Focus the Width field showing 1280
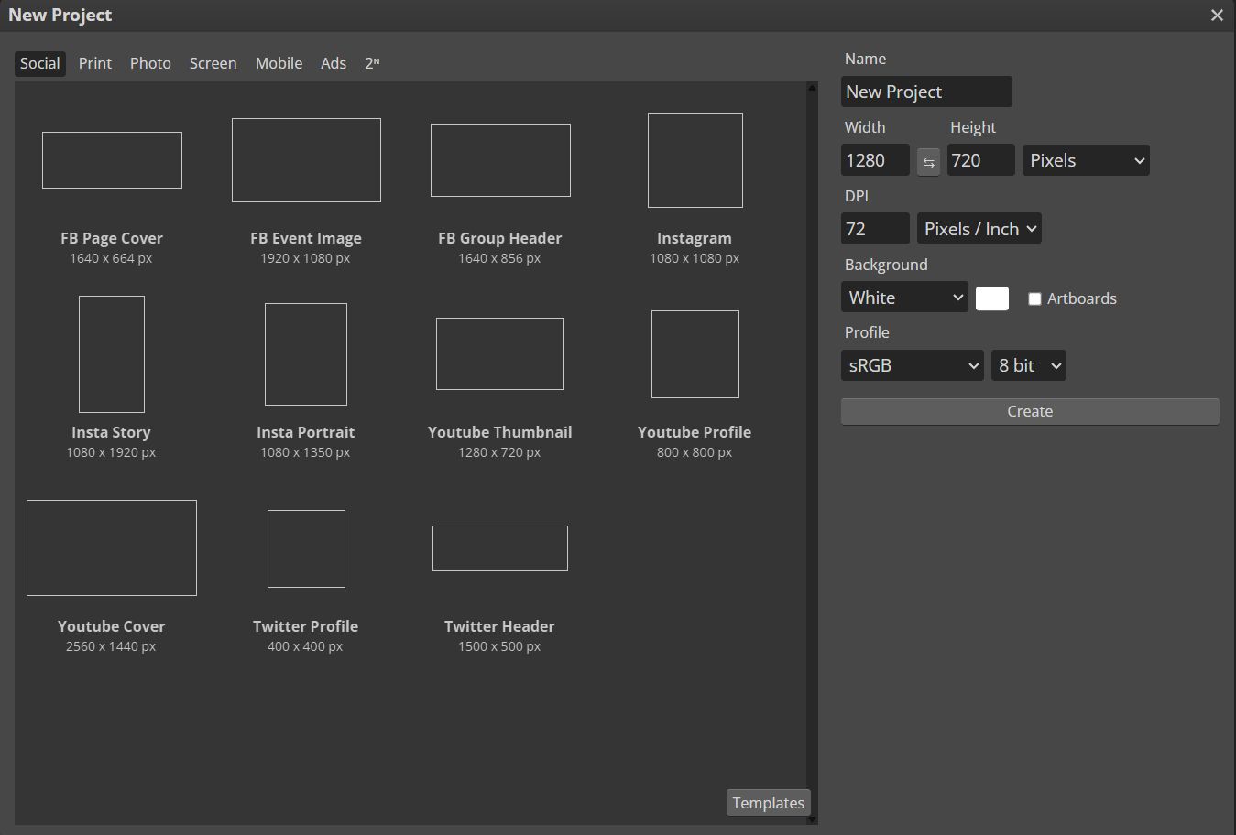This screenshot has height=835, width=1236. click(875, 160)
